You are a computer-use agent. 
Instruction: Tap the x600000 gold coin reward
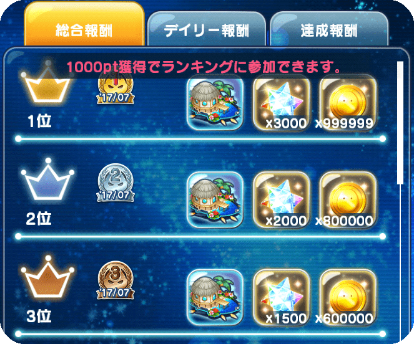[348, 297]
